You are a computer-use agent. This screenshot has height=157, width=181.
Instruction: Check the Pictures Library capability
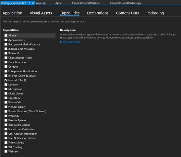coord(6,107)
